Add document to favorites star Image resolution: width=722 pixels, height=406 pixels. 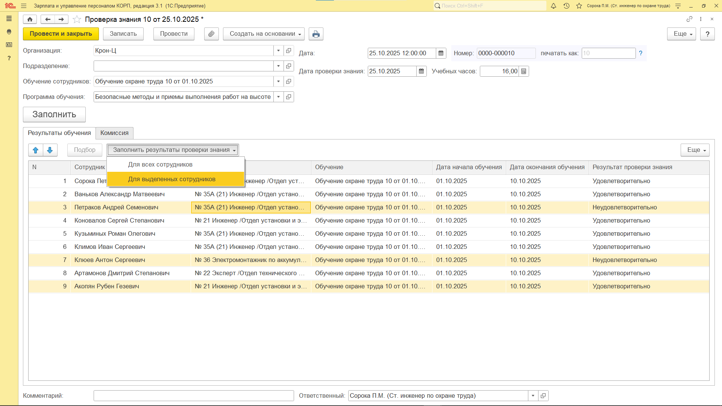coord(77,19)
